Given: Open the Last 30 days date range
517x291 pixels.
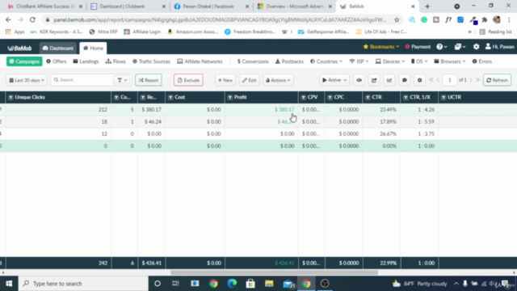Looking at the screenshot, I should pyautogui.click(x=27, y=80).
